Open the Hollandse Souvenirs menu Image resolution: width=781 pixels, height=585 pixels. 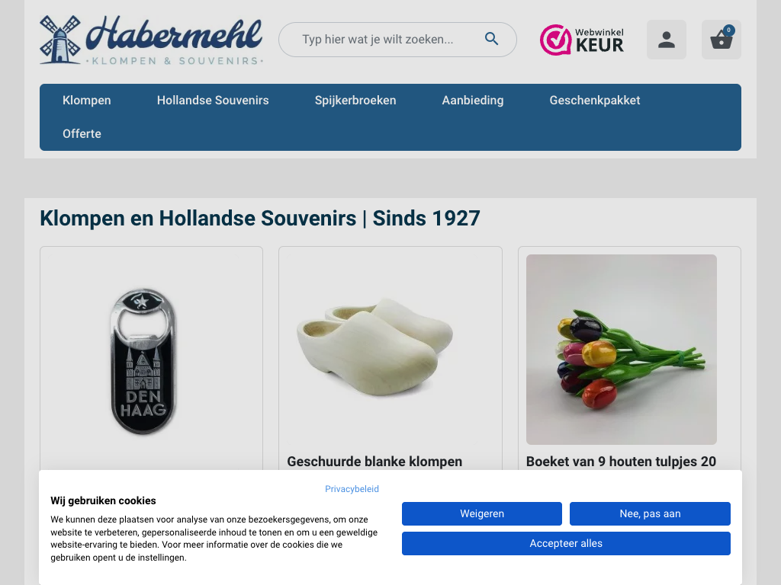[x=213, y=101]
